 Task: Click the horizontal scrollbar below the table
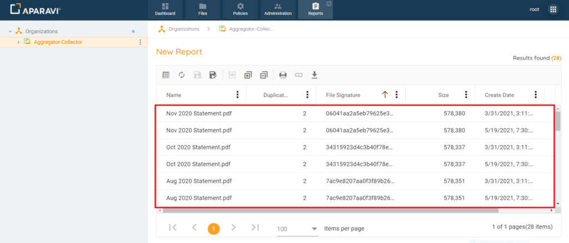(x=328, y=210)
